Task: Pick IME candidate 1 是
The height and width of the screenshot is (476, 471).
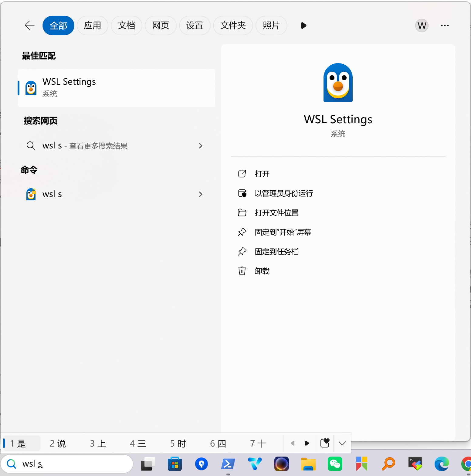Action: (x=21, y=444)
